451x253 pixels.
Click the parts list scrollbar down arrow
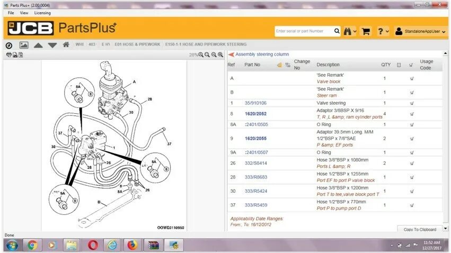[445, 229]
